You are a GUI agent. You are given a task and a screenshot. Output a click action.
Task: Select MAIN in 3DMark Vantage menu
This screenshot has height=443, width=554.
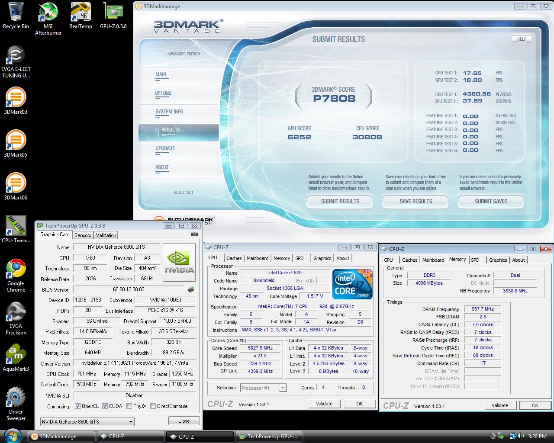click(161, 74)
